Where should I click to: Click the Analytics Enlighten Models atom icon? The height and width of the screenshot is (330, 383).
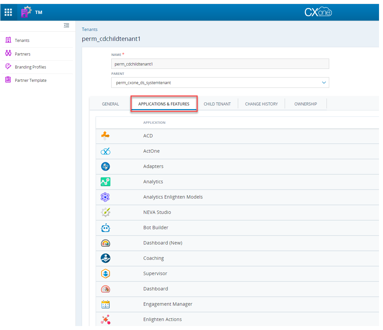(x=105, y=197)
